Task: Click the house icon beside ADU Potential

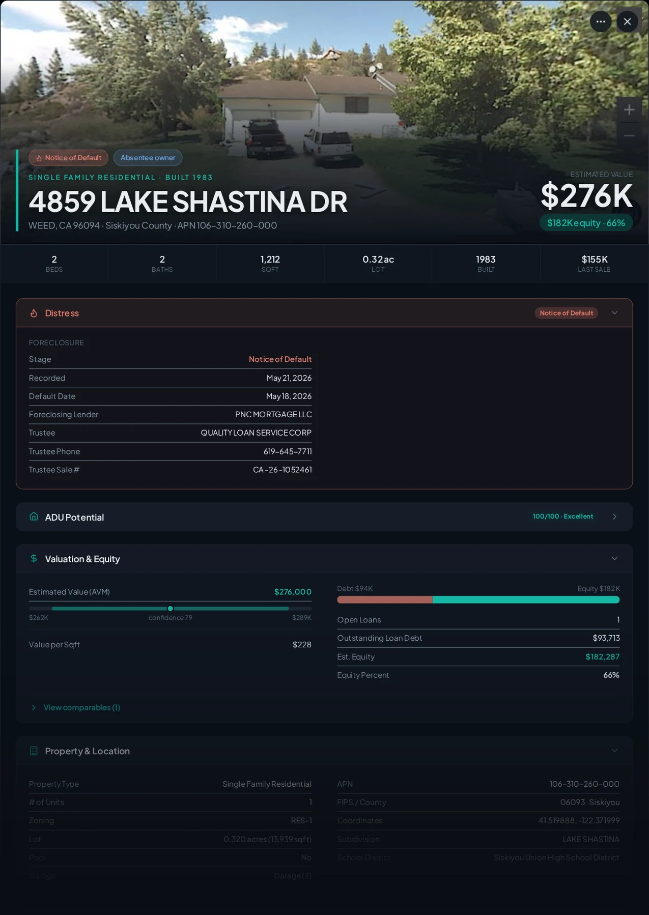Action: tap(34, 517)
